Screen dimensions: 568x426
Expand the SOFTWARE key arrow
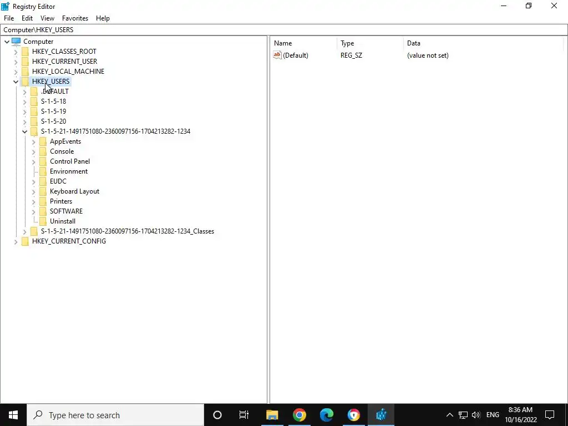point(34,211)
